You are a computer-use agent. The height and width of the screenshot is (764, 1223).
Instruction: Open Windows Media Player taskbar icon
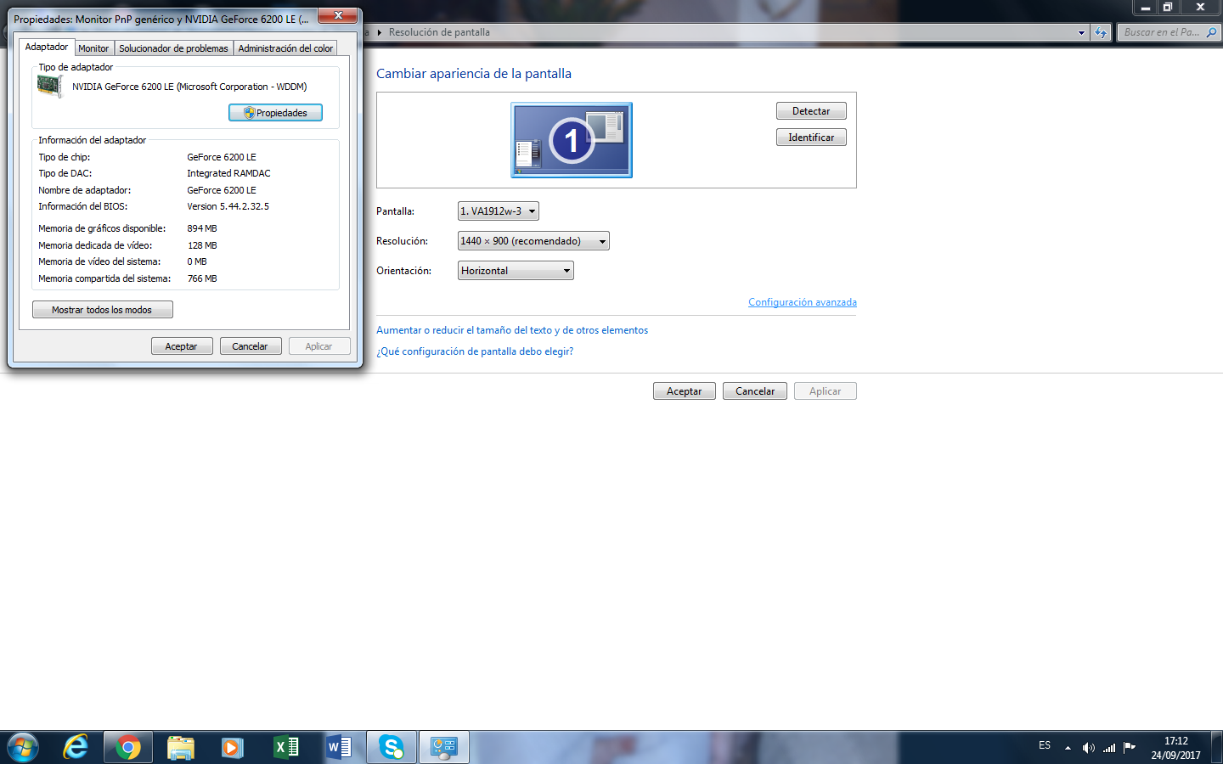pyautogui.click(x=232, y=747)
